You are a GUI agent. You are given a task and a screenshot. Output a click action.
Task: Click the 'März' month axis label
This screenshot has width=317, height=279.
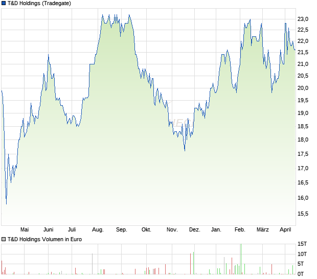click(263, 230)
